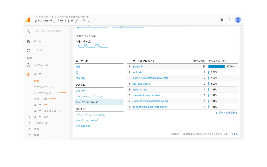Focus the レポートとヘルプを検索 search field
267x167 pixels.
[47, 31]
